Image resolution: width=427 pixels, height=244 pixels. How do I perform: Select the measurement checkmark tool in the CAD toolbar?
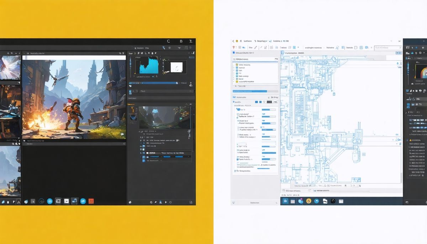tap(261, 47)
